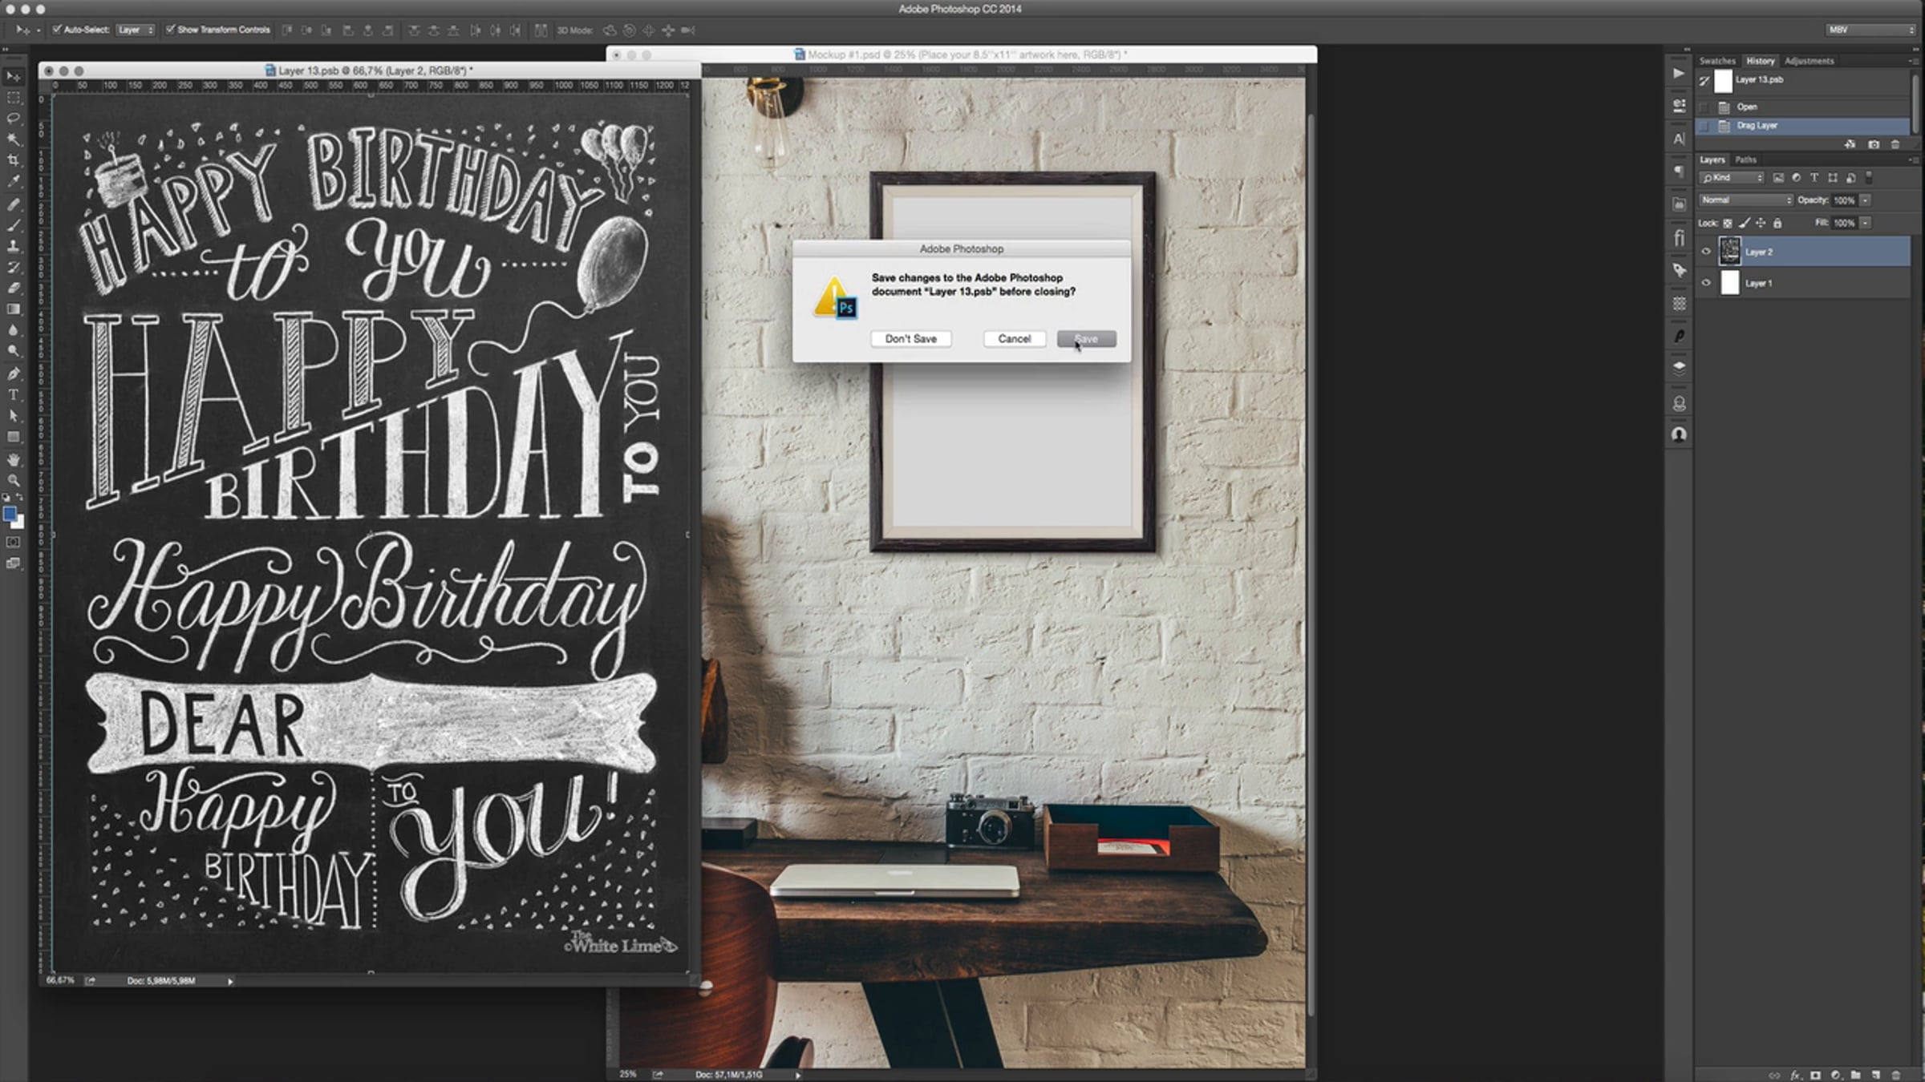
Task: Open the Kind filter dropdown
Action: click(1732, 177)
